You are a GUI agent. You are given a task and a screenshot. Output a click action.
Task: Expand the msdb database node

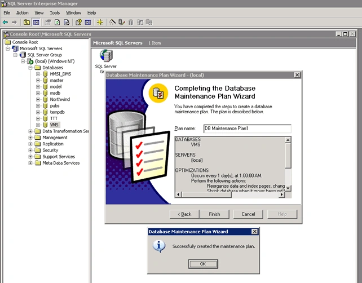(38, 93)
